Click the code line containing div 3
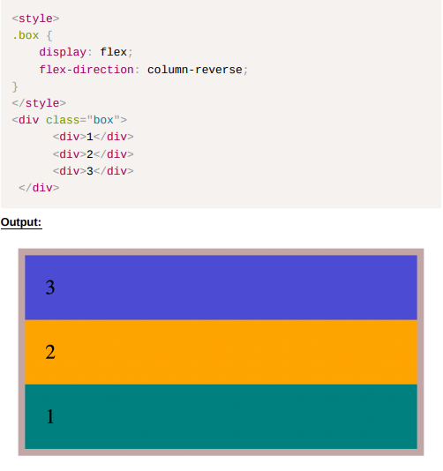 click(94, 171)
